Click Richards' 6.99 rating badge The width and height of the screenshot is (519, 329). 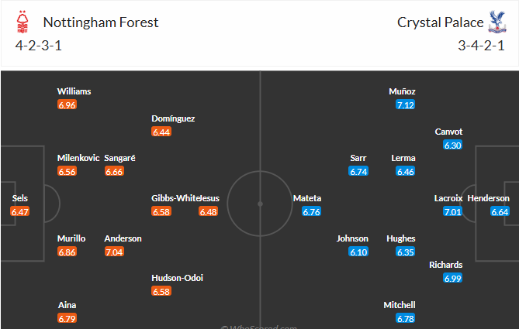[452, 278]
